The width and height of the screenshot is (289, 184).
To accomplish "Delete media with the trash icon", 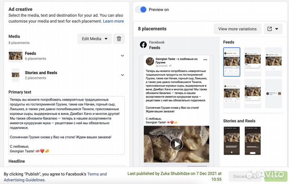I will click(x=119, y=39).
